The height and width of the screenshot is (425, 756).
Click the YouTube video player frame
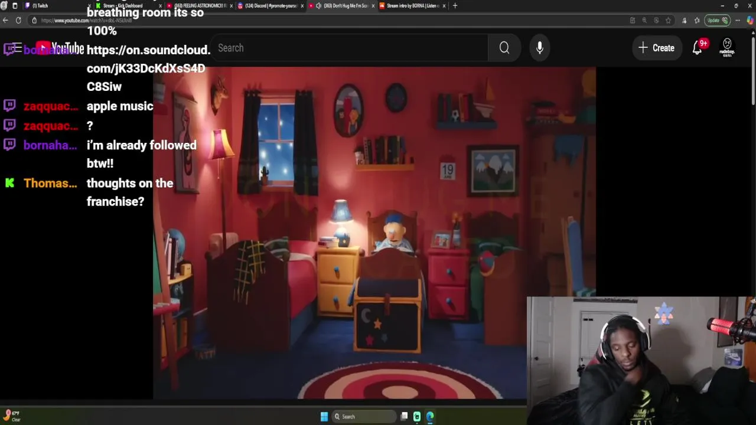point(374,233)
